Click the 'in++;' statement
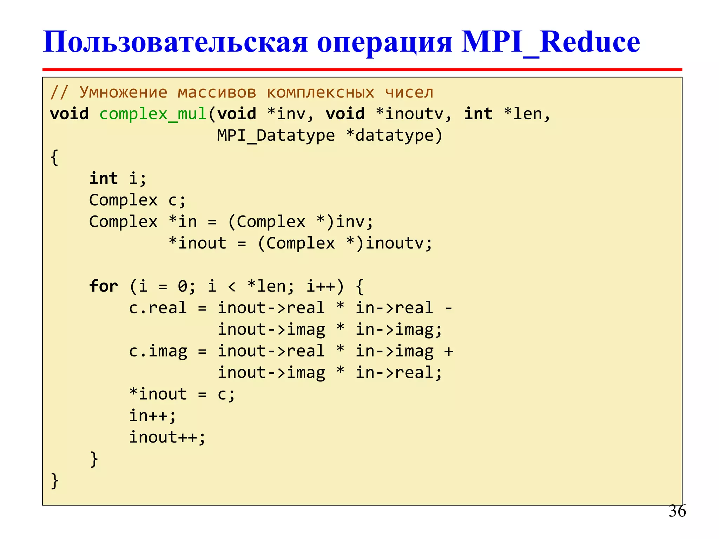This screenshot has height=539, width=719. pos(152,416)
